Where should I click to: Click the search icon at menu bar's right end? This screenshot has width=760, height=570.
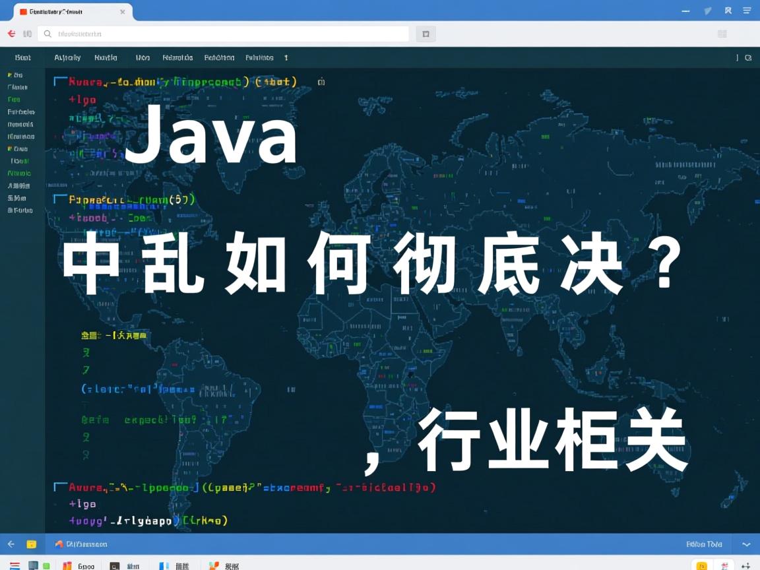pyautogui.click(x=748, y=58)
